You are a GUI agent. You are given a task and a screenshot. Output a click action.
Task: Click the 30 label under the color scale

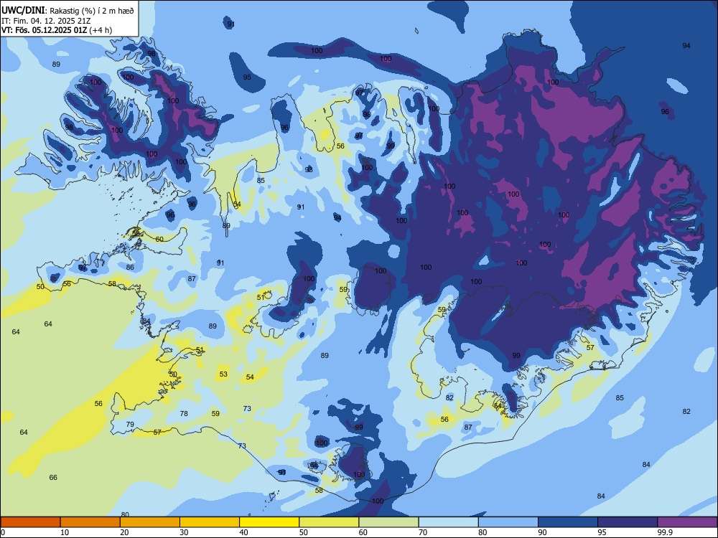pyautogui.click(x=184, y=532)
